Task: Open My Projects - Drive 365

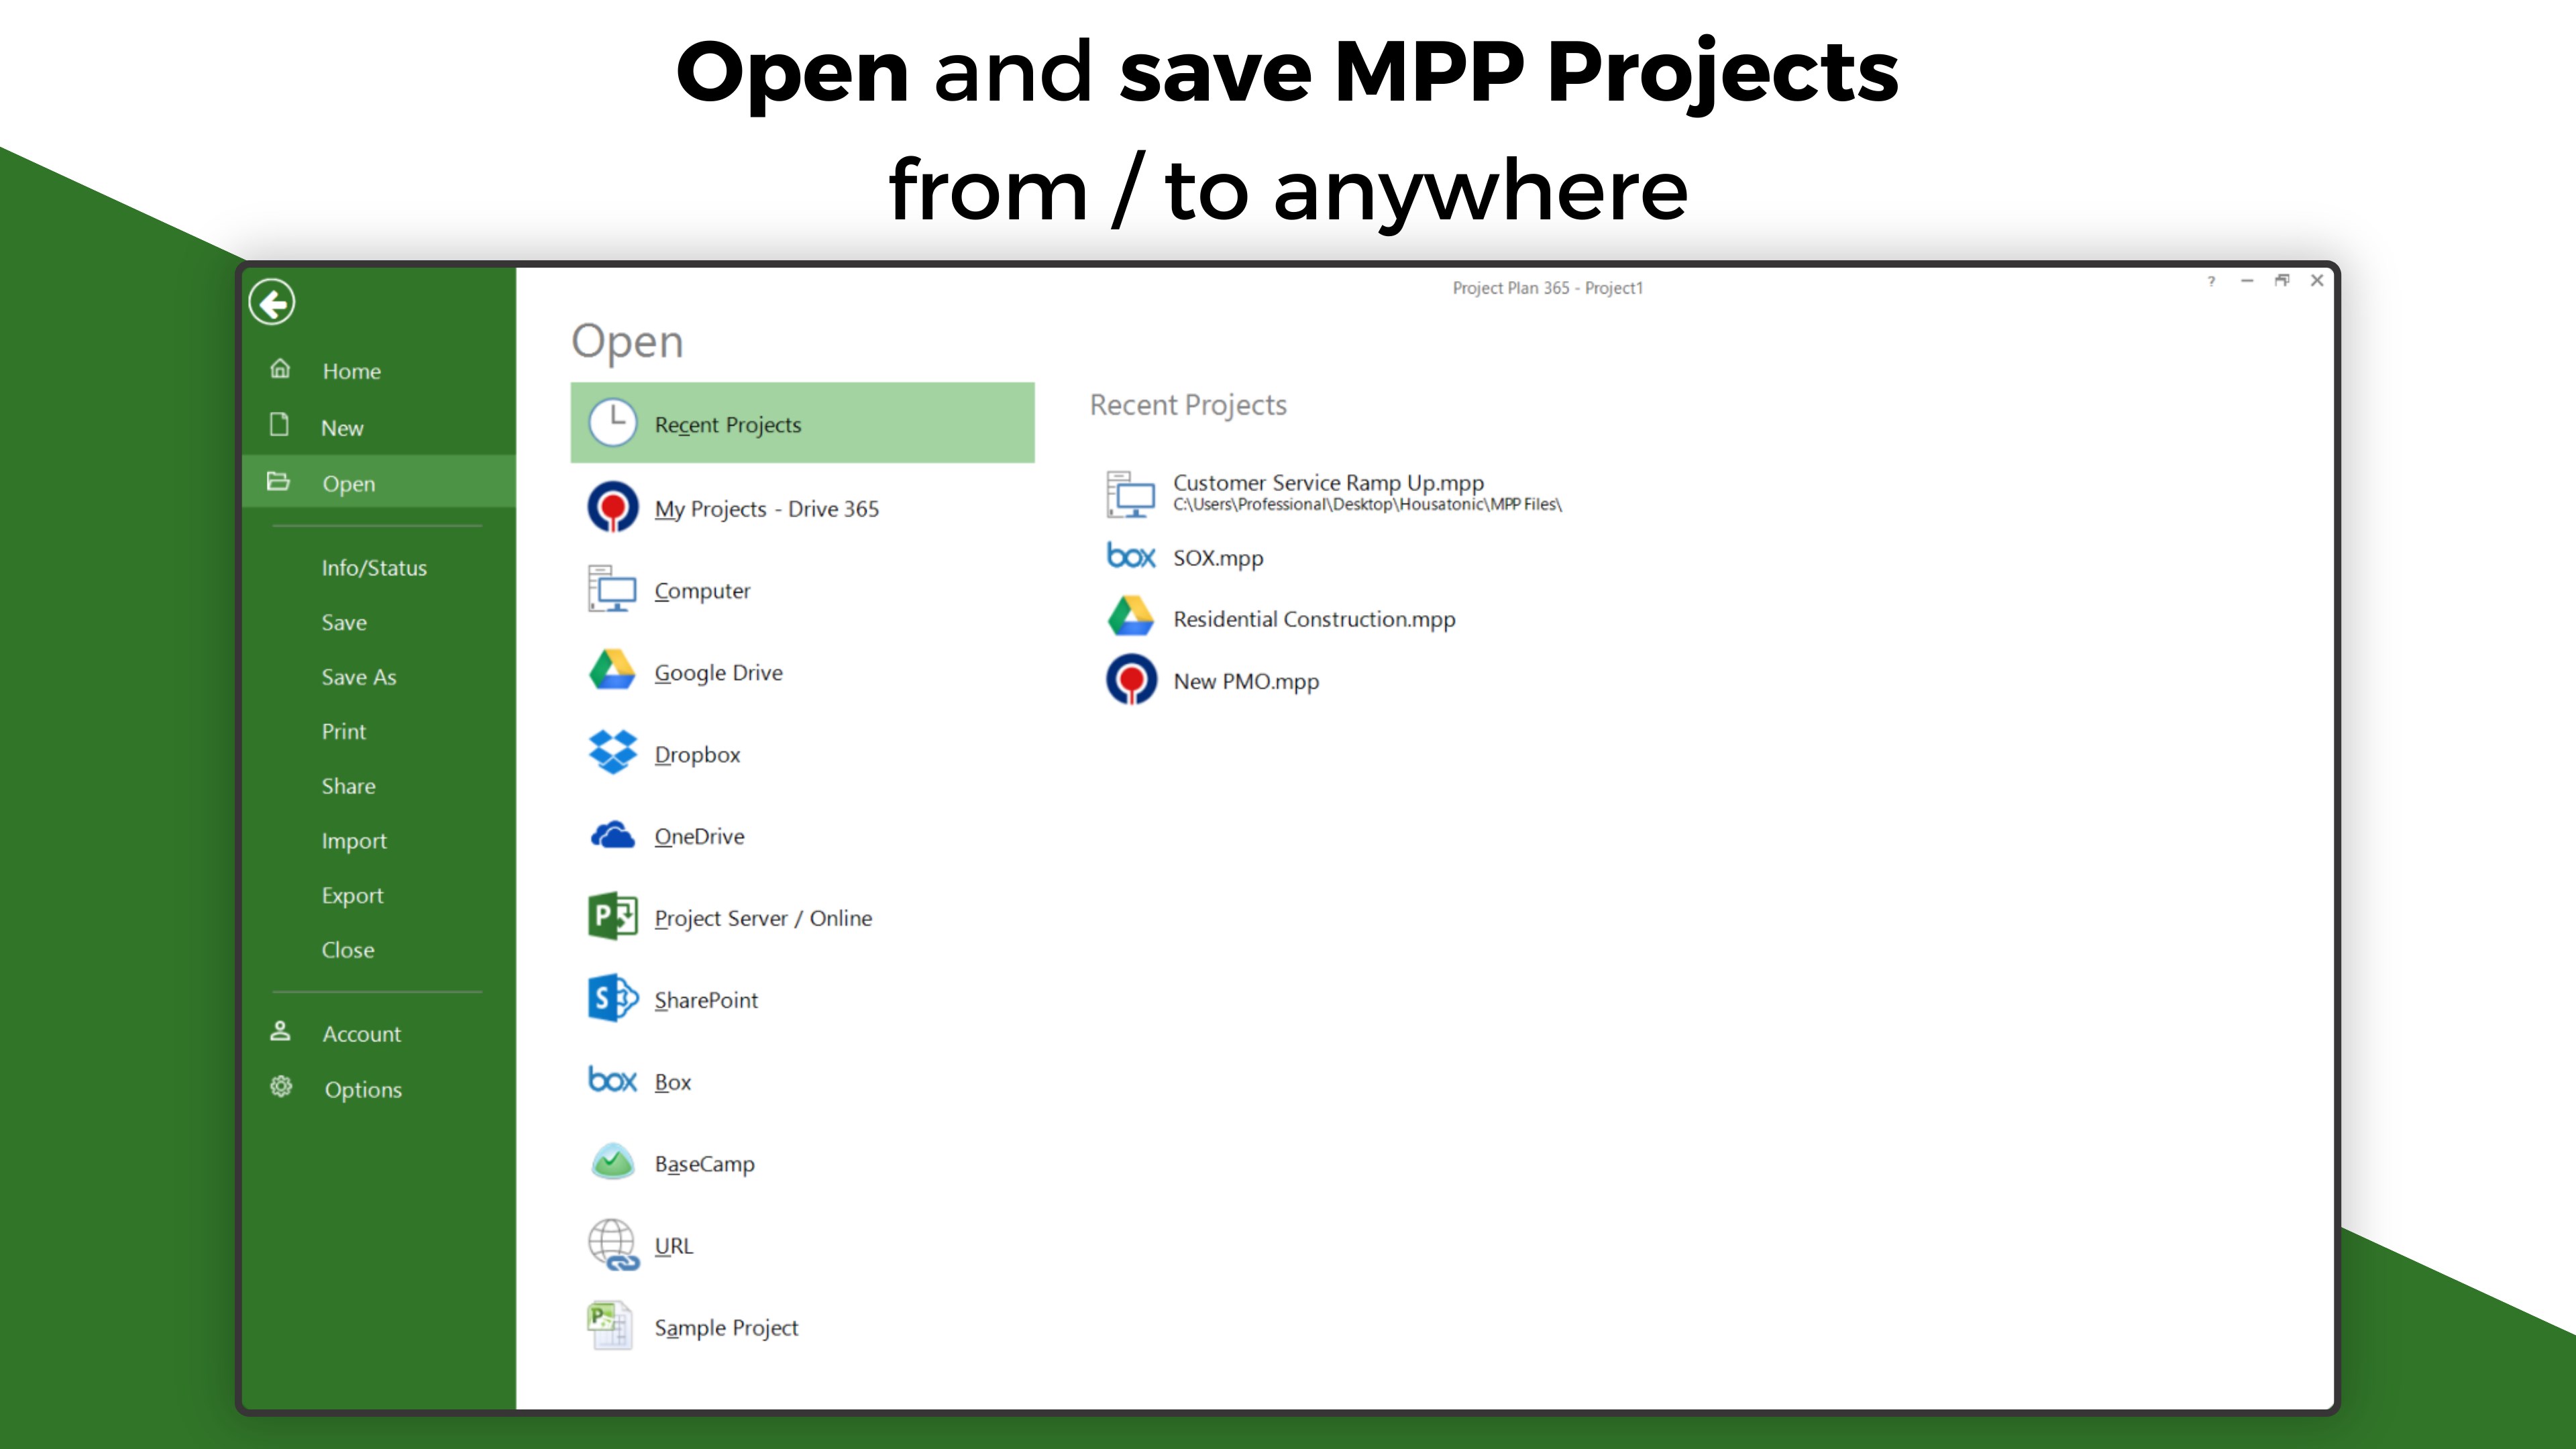Action: 766,508
